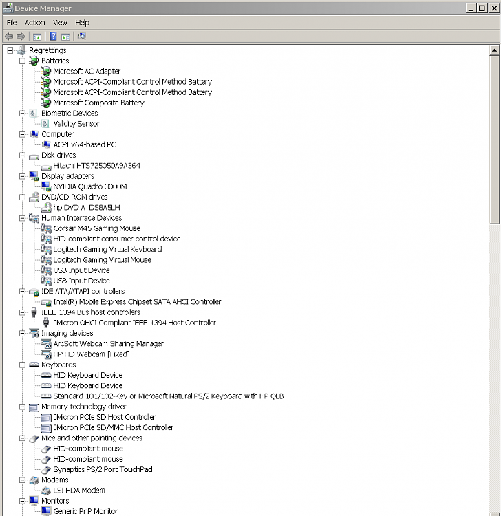Image resolution: width=501 pixels, height=516 pixels.
Task: Collapse the Regrettings root node
Action: pos(10,50)
